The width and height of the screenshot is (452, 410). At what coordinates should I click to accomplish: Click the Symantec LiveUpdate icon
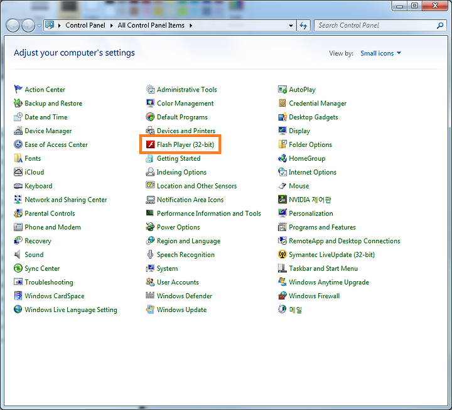282,254
